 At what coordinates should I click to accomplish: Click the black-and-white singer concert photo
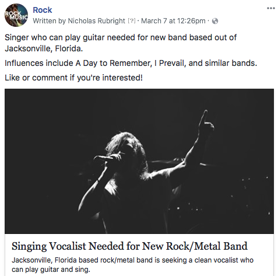(x=139, y=161)
